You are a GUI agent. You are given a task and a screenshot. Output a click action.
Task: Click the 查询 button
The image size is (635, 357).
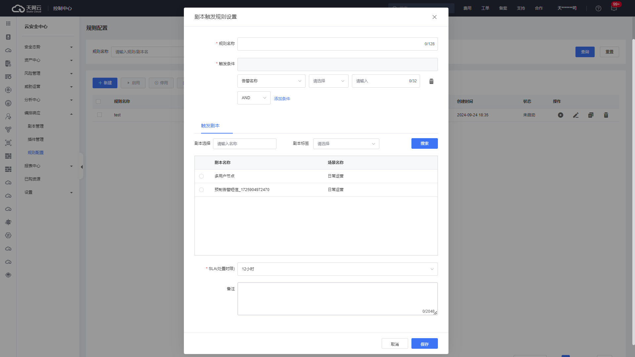(585, 52)
